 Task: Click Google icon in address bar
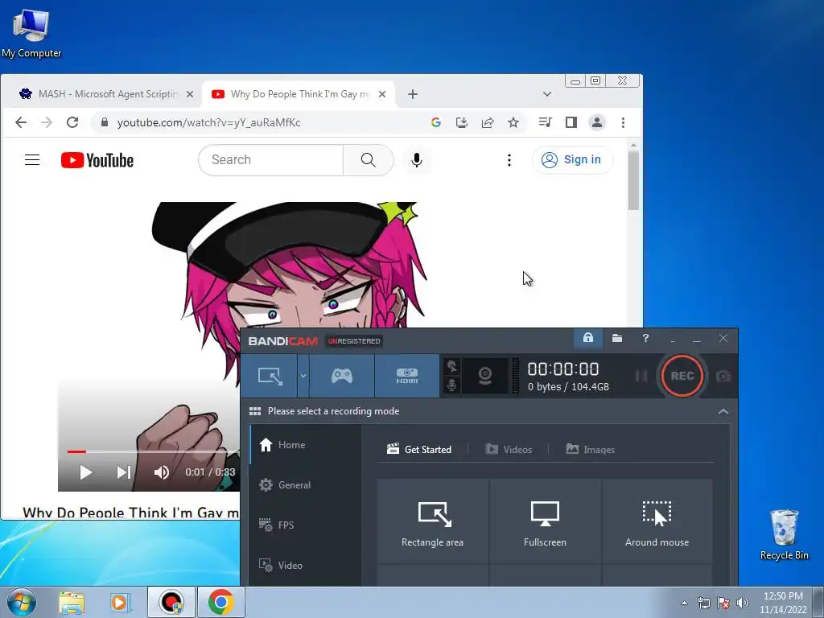pos(435,122)
